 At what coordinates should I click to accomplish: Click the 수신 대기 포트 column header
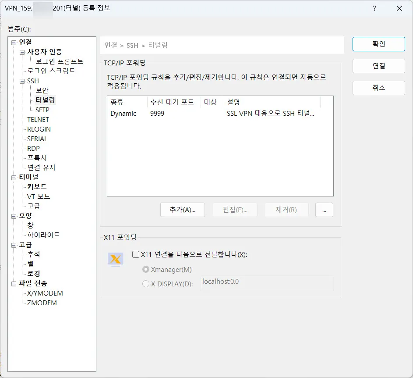pyautogui.click(x=171, y=102)
